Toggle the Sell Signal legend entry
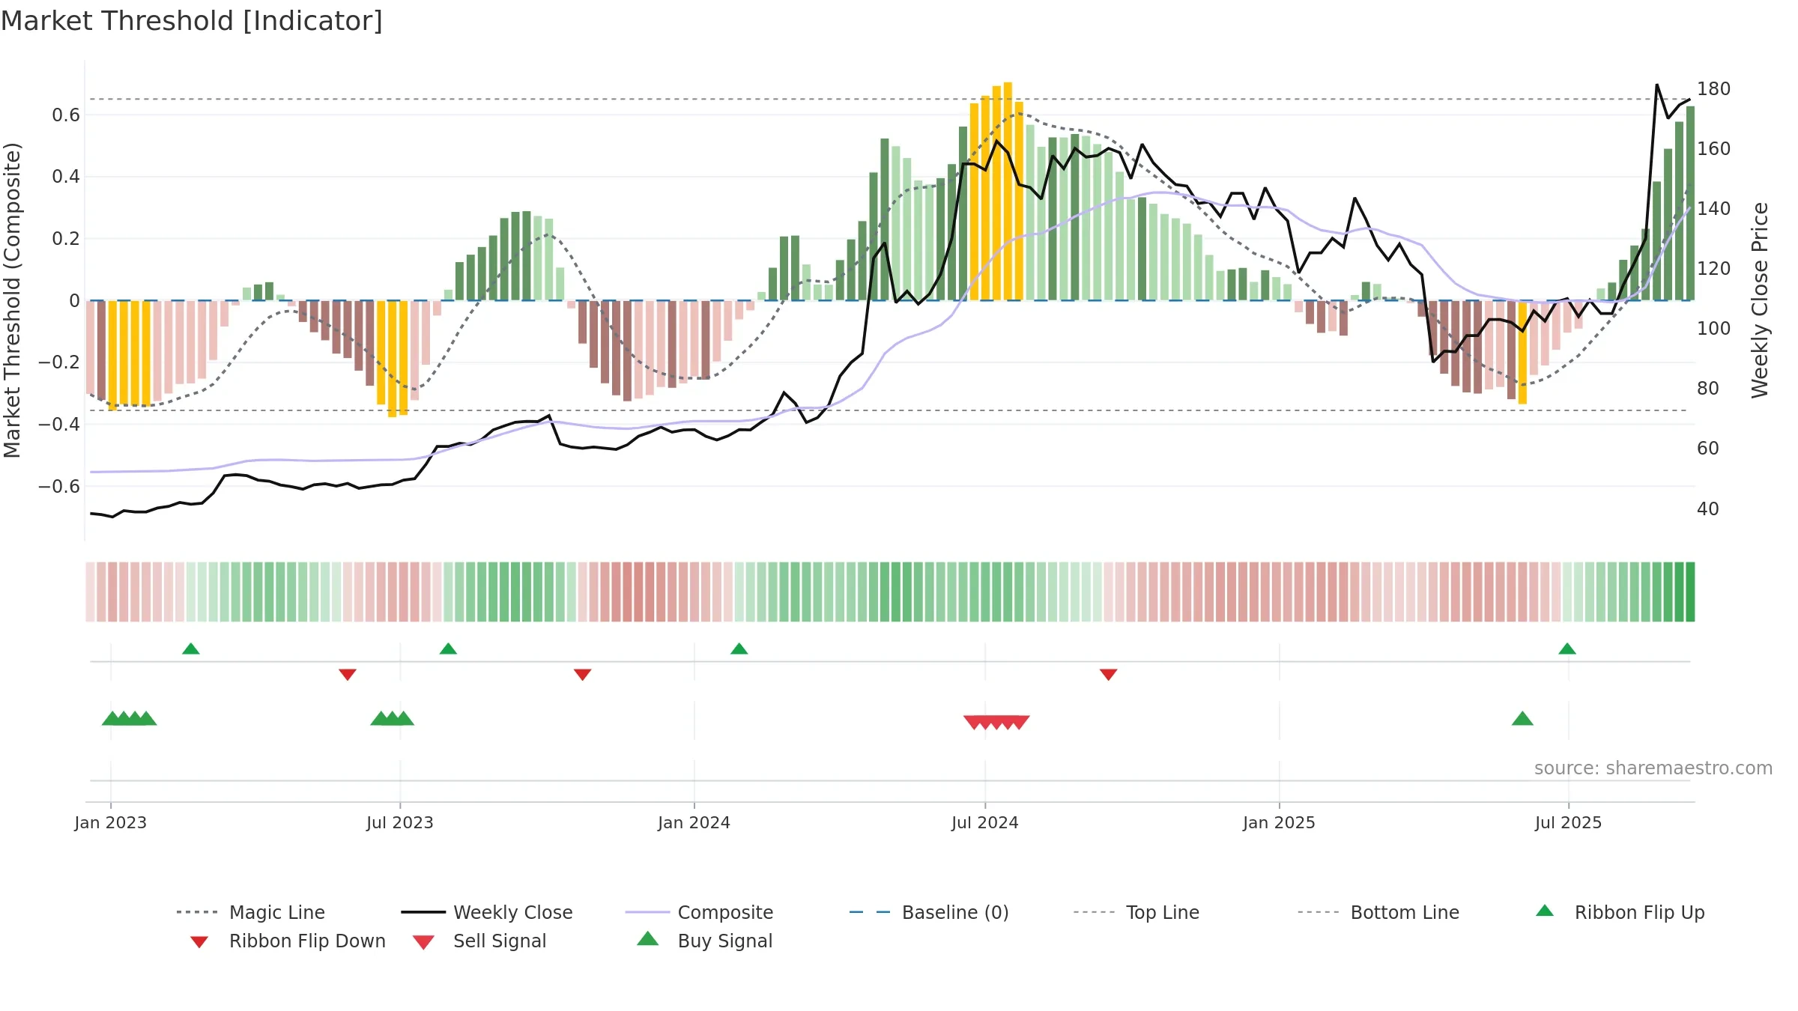This screenshot has width=1798, height=1011. click(x=479, y=941)
